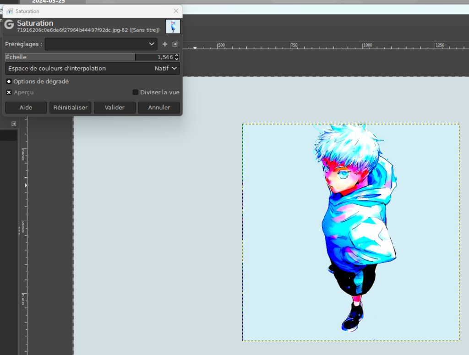This screenshot has height=355, width=469.
Task: Save current settings as a preset with plus icon
Action: [165, 44]
